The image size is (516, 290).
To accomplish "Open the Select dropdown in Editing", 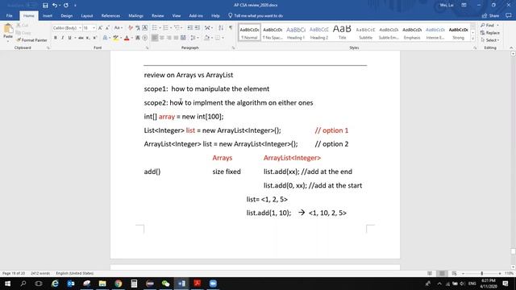I will 490,40.
